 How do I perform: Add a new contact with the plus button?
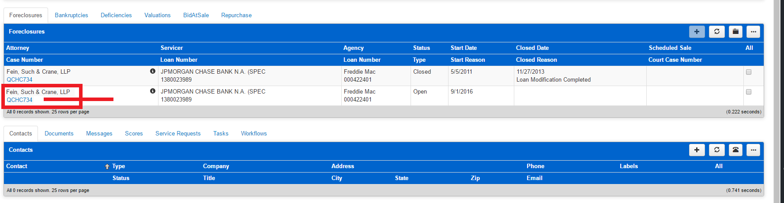[697, 150]
